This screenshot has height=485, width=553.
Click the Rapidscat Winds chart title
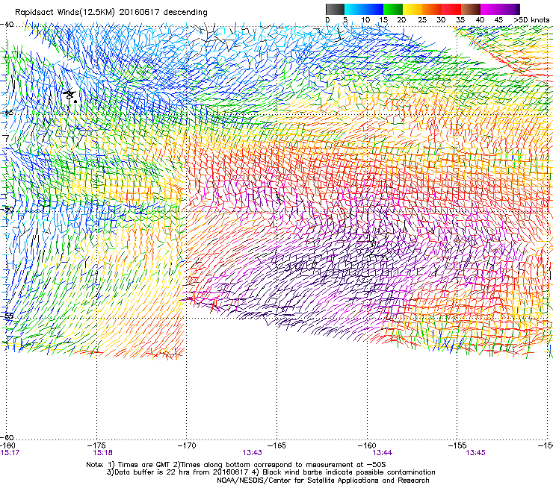(x=111, y=12)
